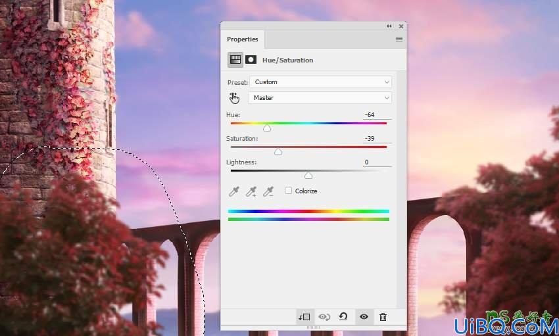Select the on-image targeted adjustment hand tool

point(234,98)
